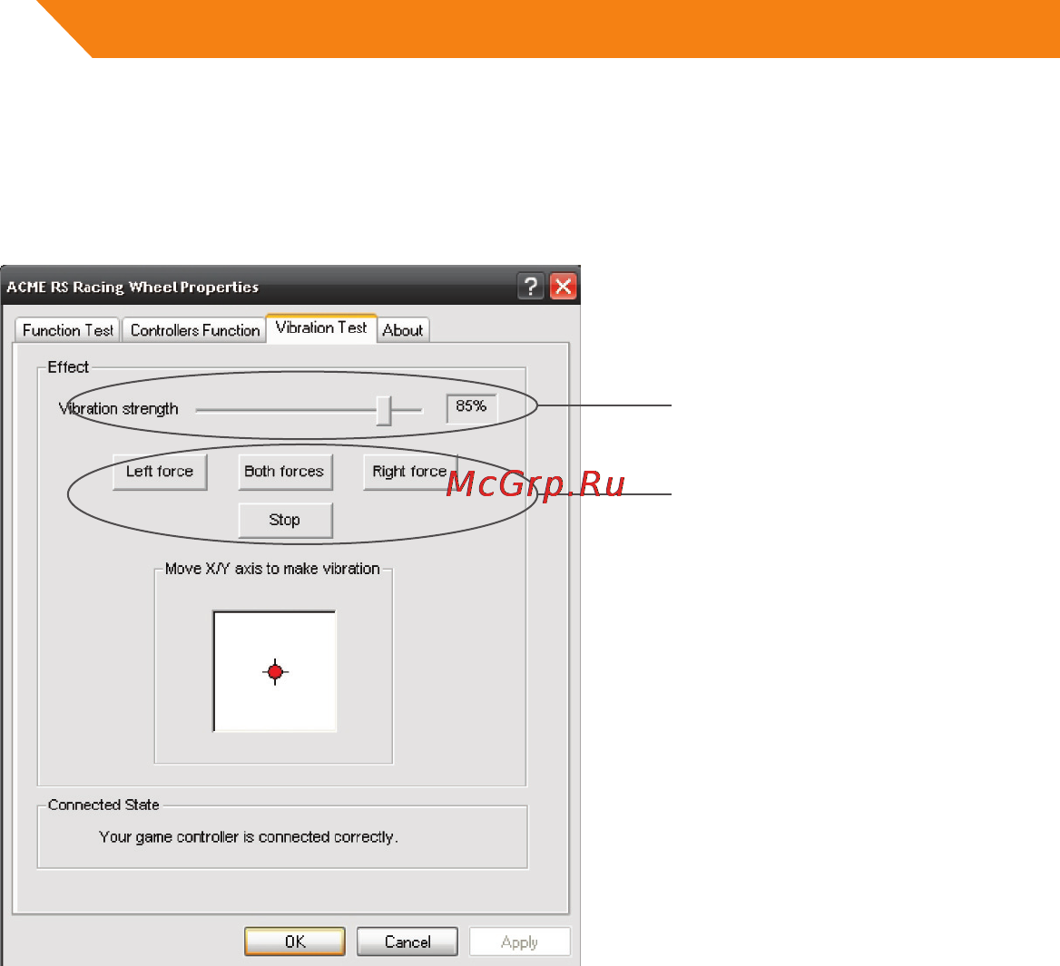Viewport: 1060px width, 966px height.
Task: Stop the vibration test
Action: point(285,520)
